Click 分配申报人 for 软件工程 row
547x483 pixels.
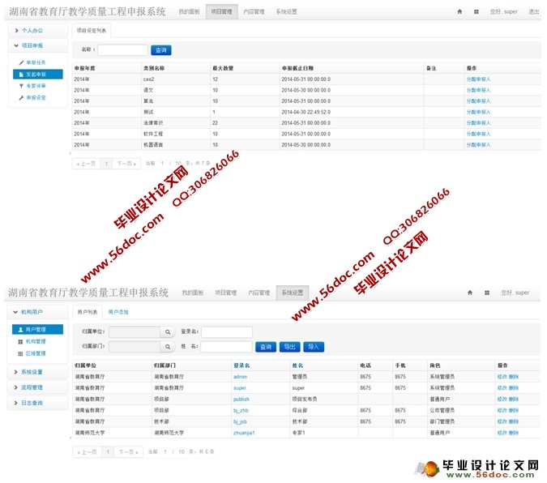[478, 134]
